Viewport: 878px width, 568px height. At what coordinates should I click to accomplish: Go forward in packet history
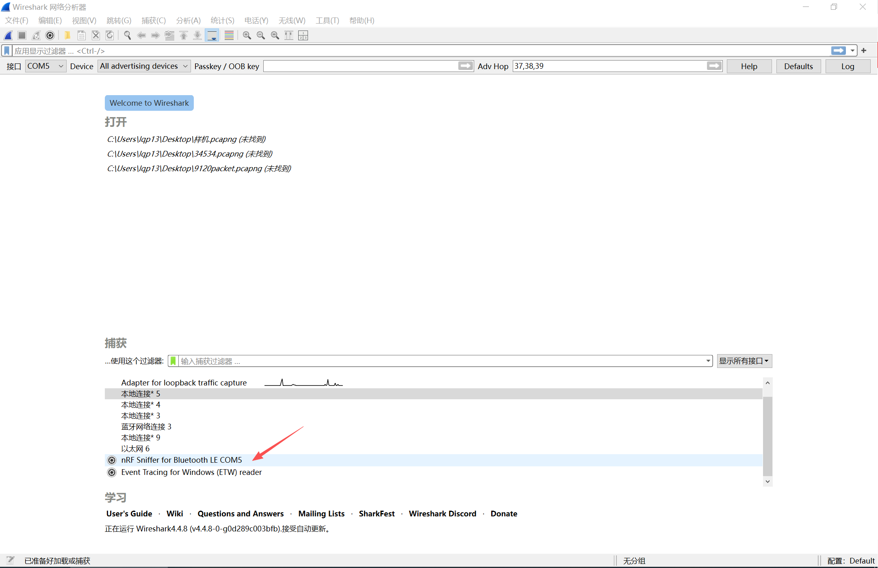(155, 35)
